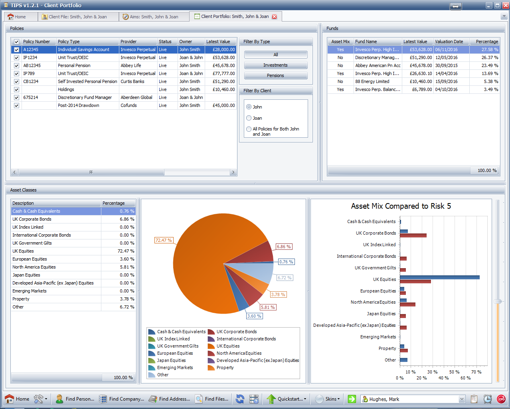510x409 pixels.
Task: Click the Find Address book icon
Action: click(x=153, y=399)
